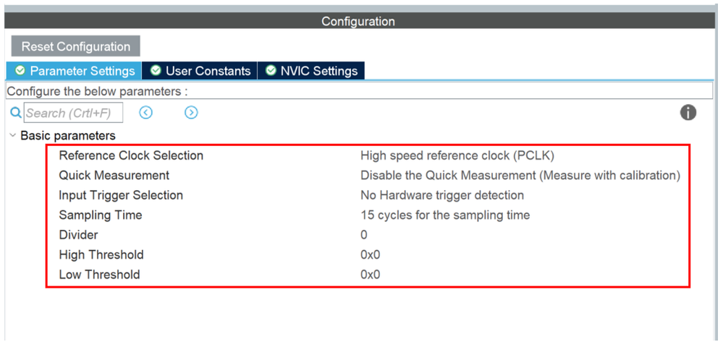Change the Quick Measurement setting value
723x347 pixels.
tap(520, 175)
